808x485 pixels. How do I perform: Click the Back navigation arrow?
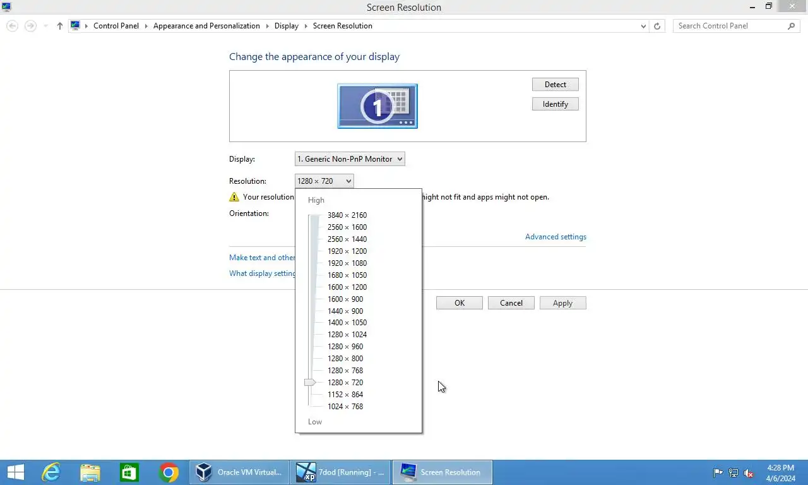12,26
